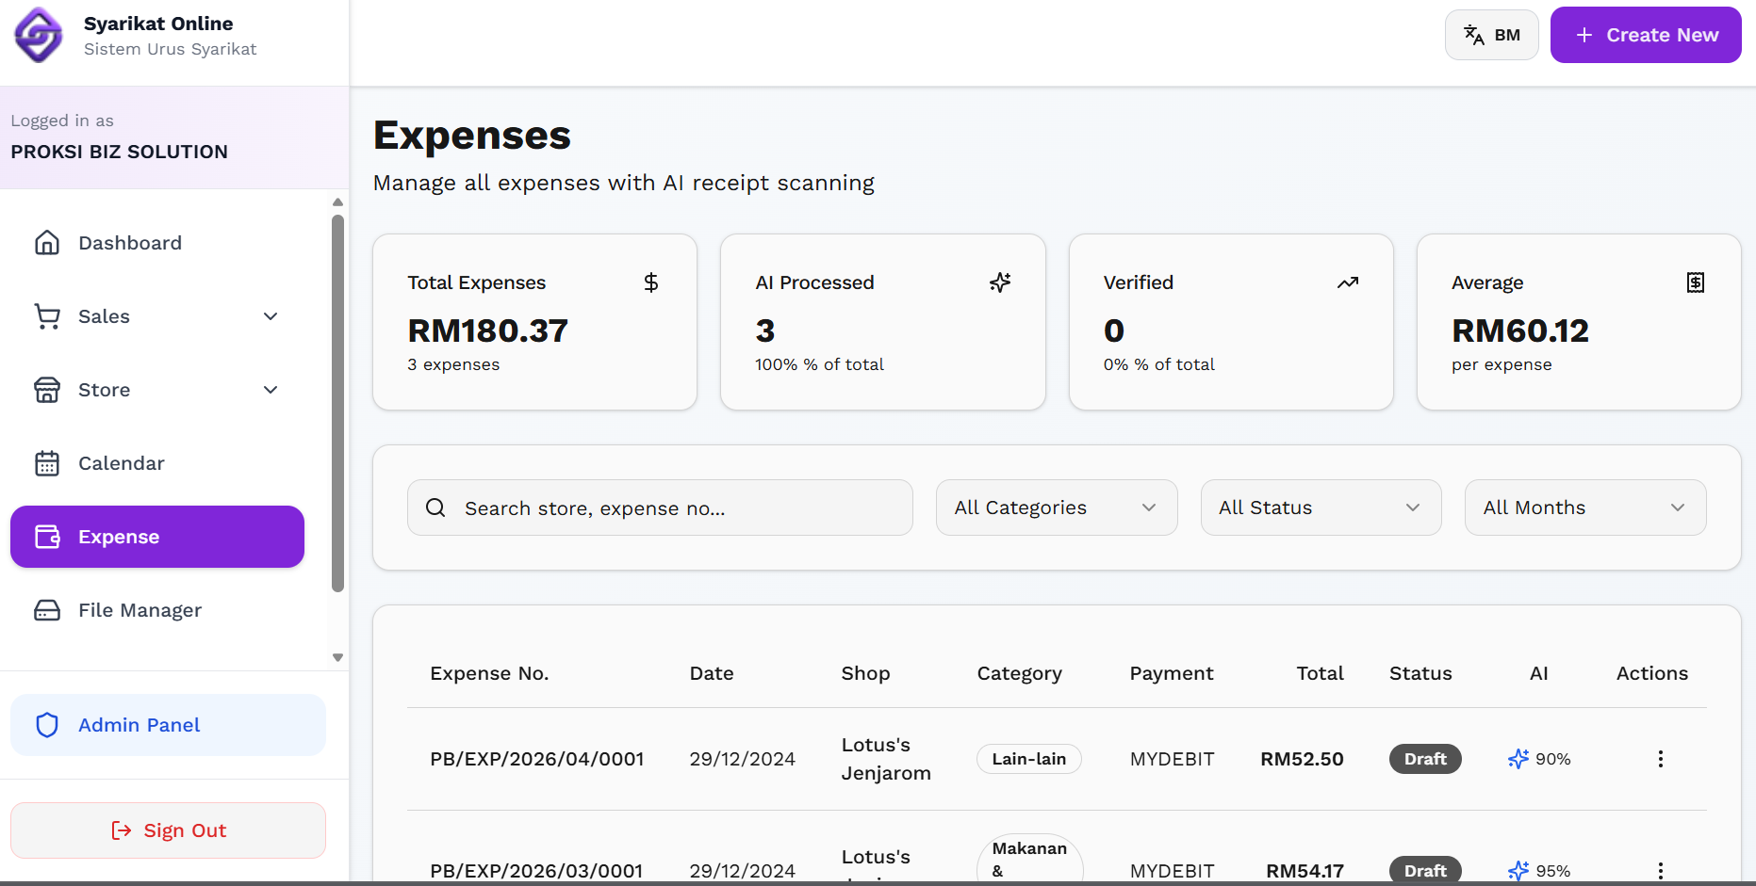Open the Admin Panel
The width and height of the screenshot is (1756, 886).
[168, 725]
